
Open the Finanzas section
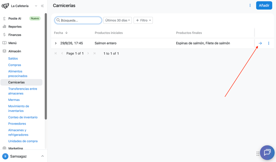pyautogui.click(x=15, y=35)
